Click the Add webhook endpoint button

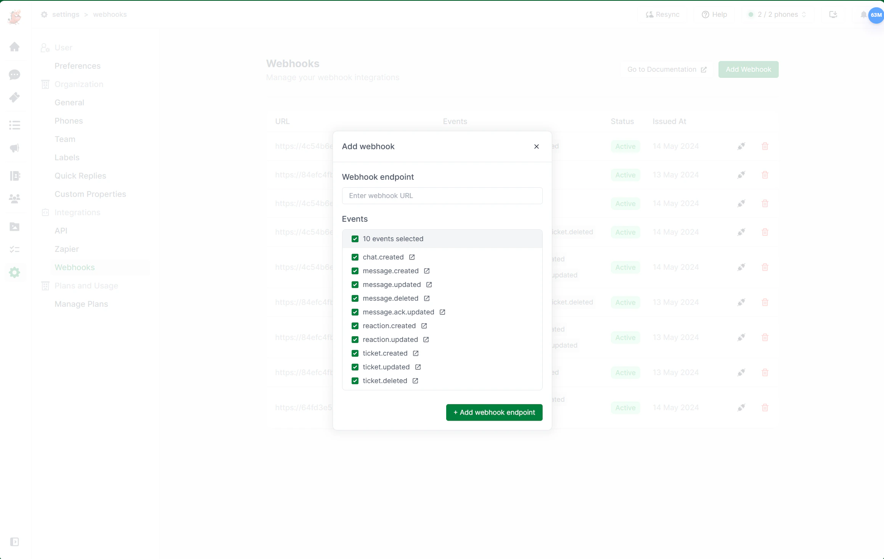494,412
